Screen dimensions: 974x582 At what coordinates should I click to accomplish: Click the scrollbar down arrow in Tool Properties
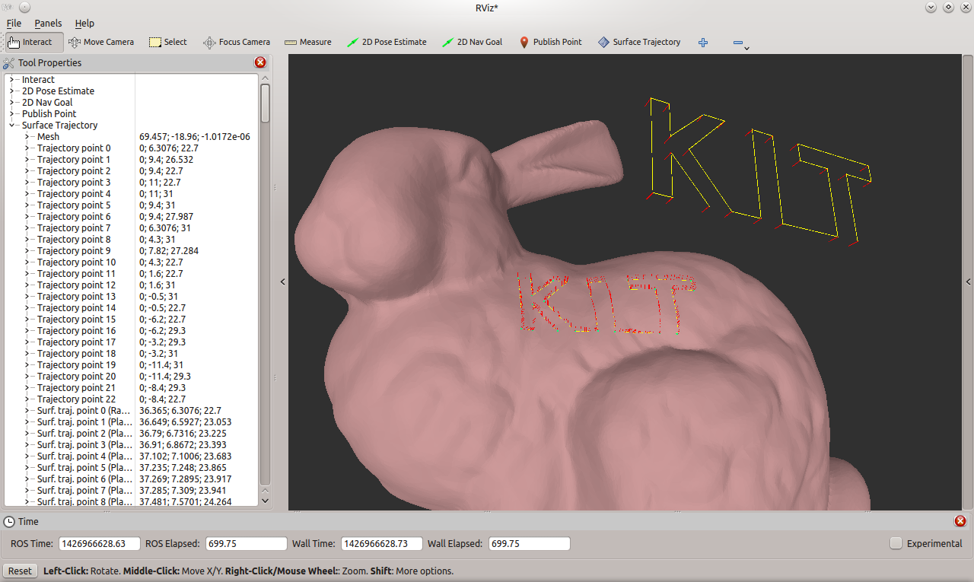click(265, 501)
